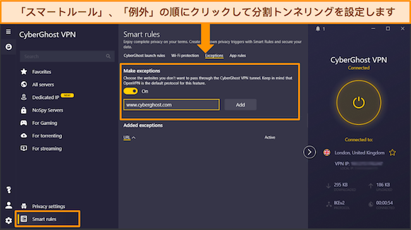
Task: Select the Exceptions tab
Action: [x=214, y=56]
